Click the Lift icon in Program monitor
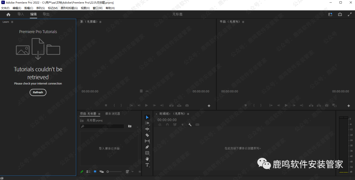Viewport: 355px width, 180px height. point(311,106)
